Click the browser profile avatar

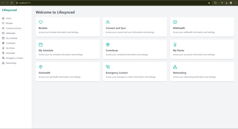point(231,3)
